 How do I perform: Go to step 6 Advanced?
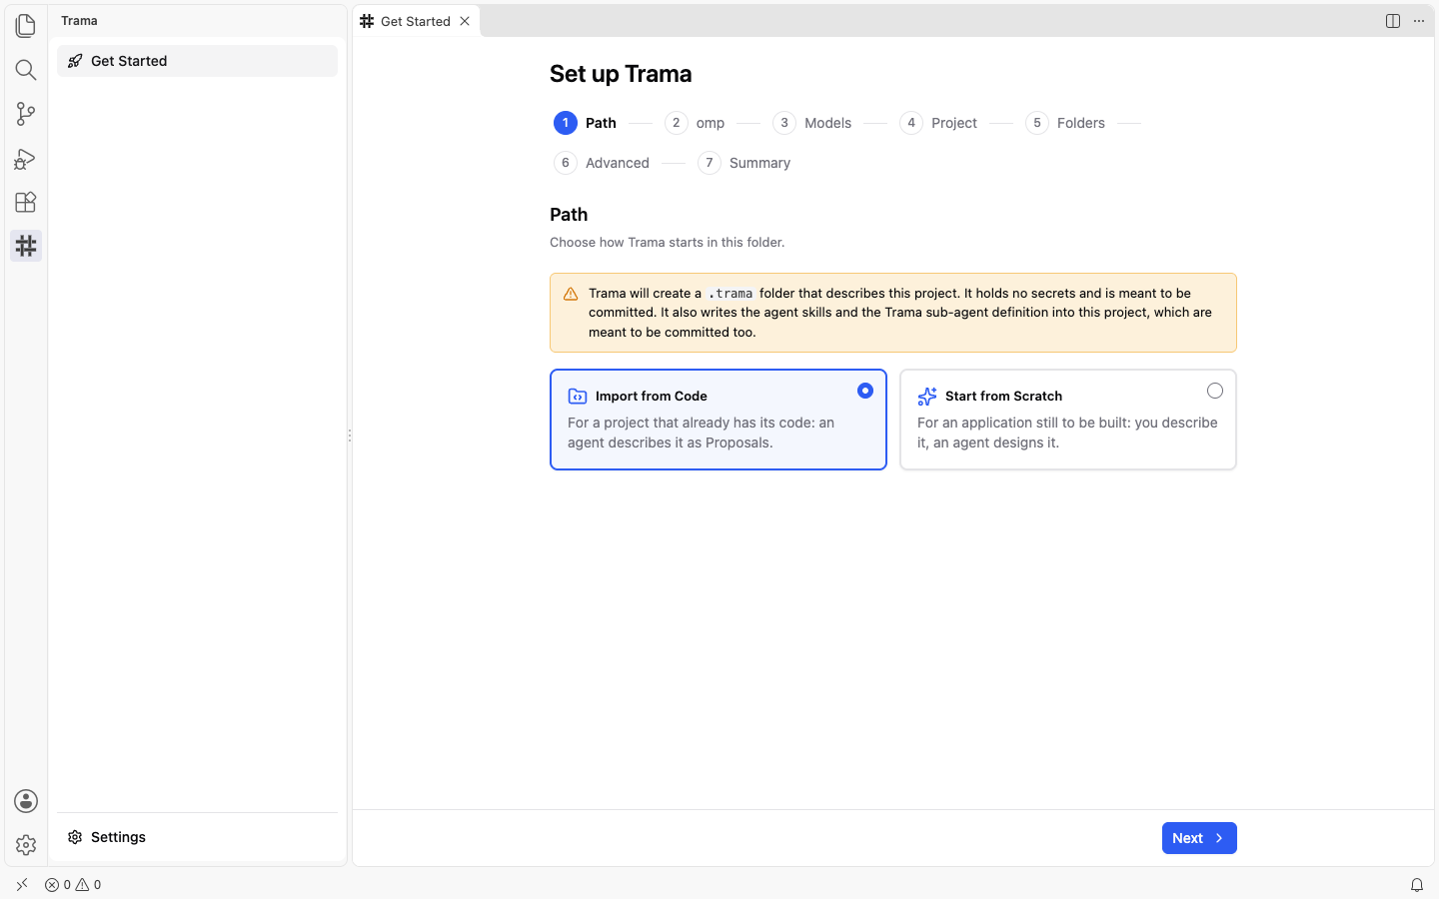coord(602,163)
